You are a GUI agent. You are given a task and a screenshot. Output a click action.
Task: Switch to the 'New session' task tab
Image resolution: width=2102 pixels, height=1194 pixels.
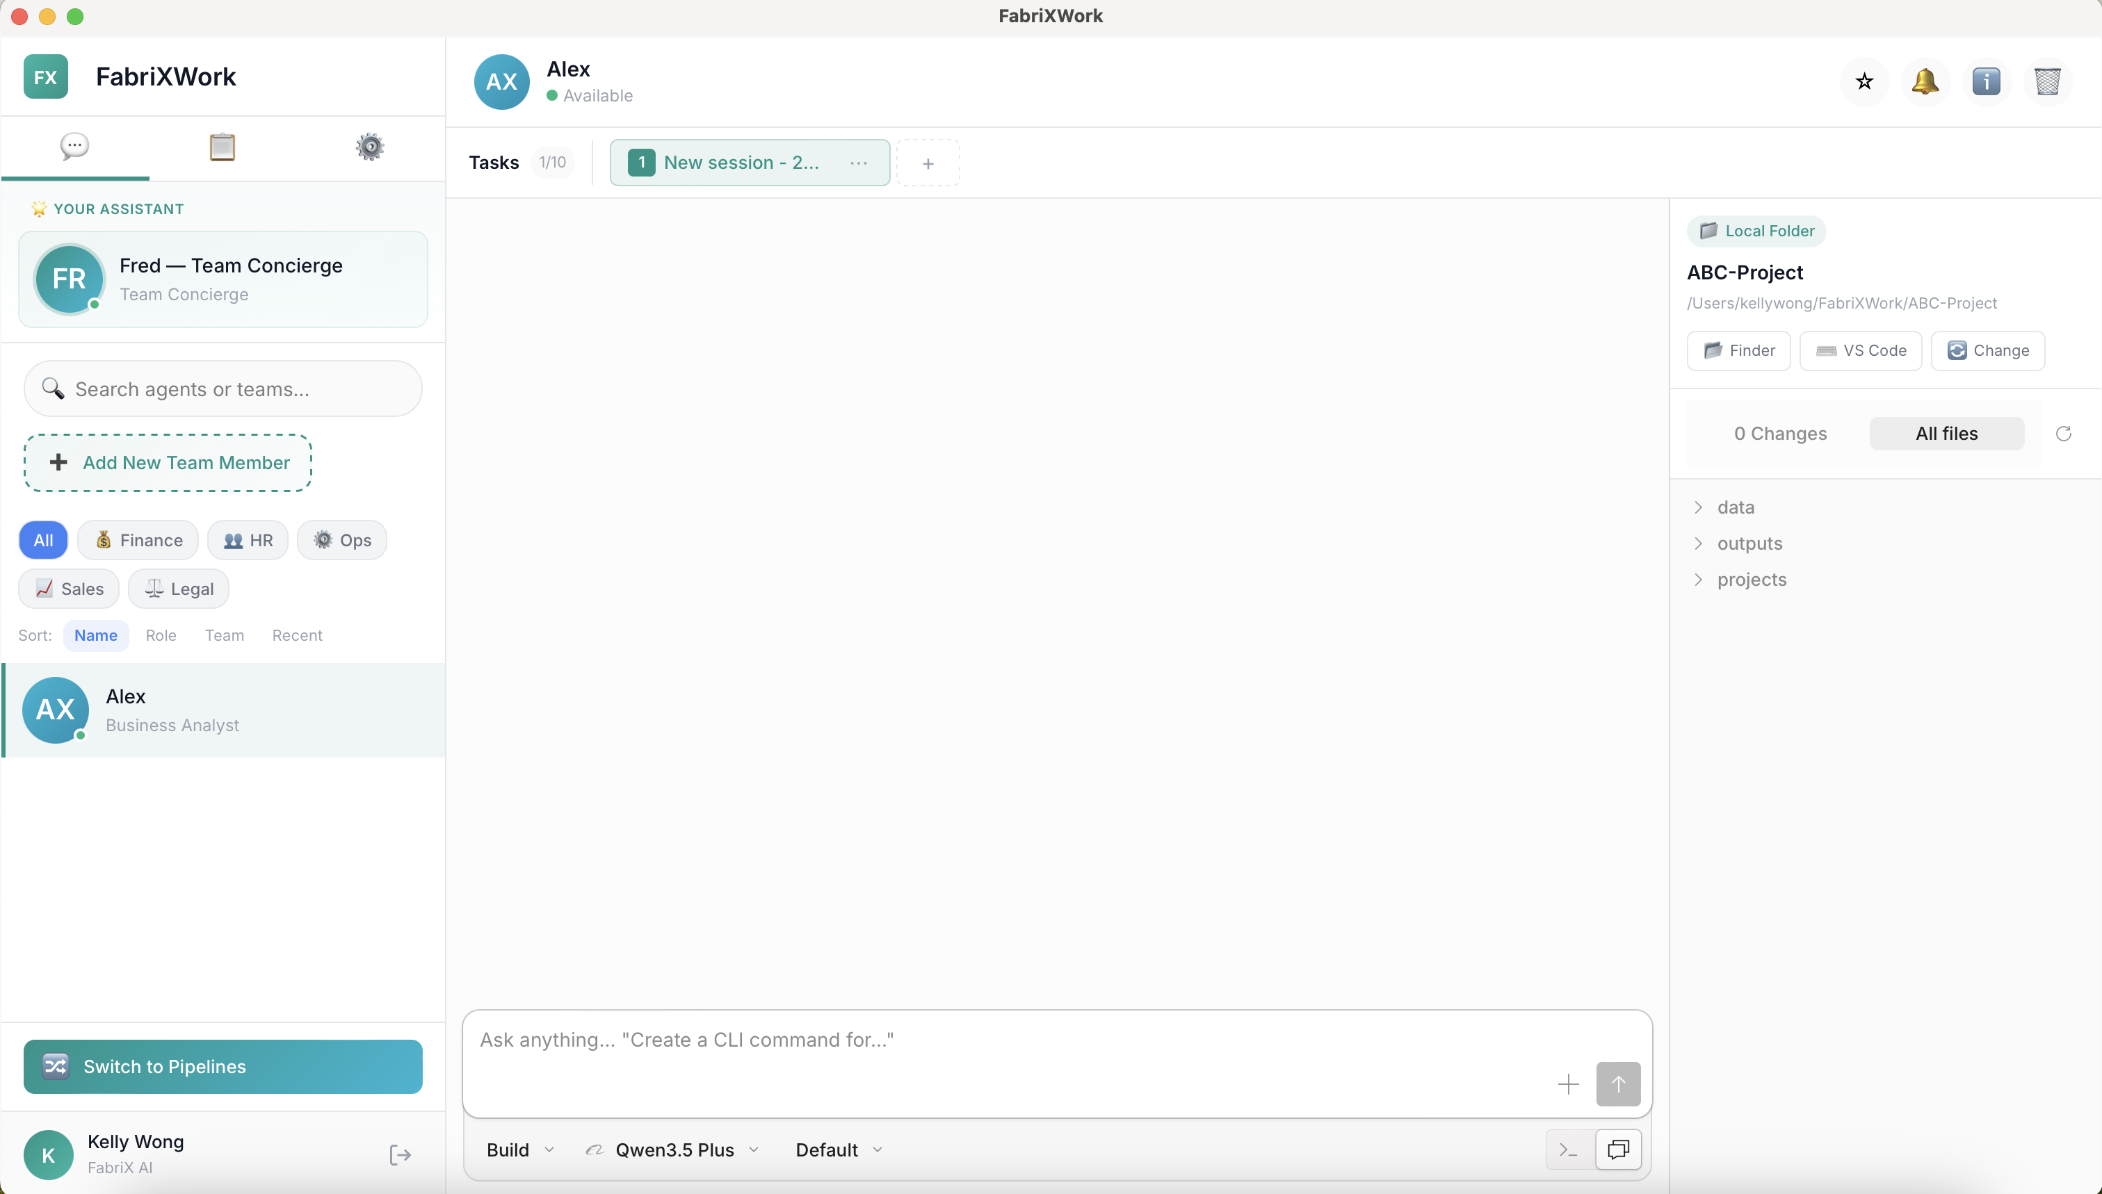click(x=741, y=161)
